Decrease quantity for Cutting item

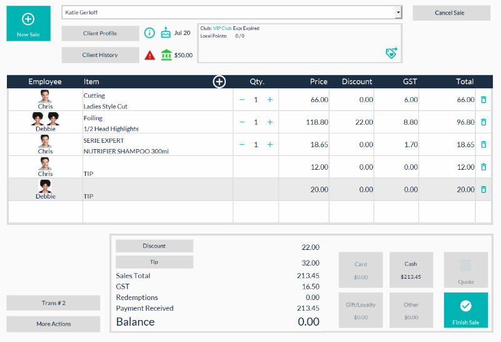242,100
